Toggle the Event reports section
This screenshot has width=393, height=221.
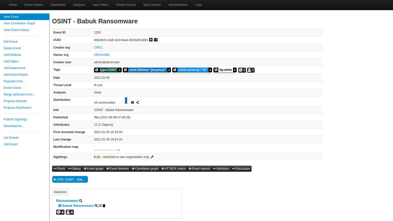click(199, 169)
